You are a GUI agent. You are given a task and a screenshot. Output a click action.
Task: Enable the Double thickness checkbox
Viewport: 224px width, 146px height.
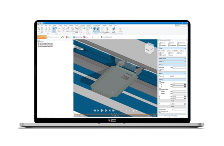[178, 43]
